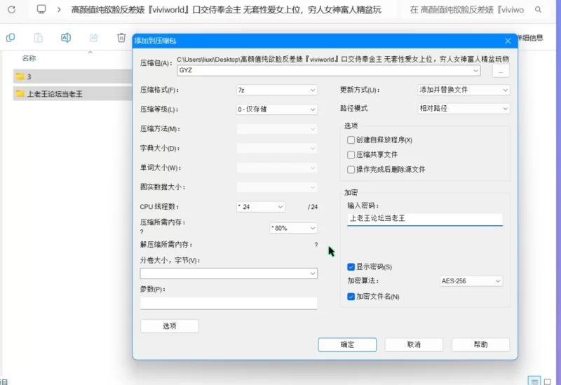Click the disabled 压缩方法 dropdown
Screen dimensions: 561x385
tap(276, 129)
